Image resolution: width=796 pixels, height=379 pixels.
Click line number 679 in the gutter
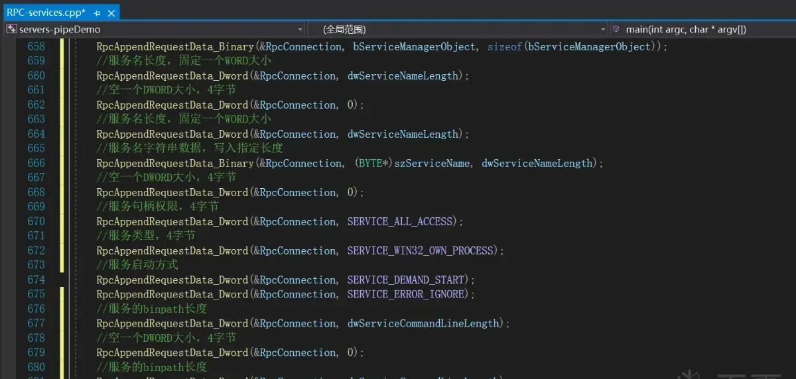coord(36,352)
